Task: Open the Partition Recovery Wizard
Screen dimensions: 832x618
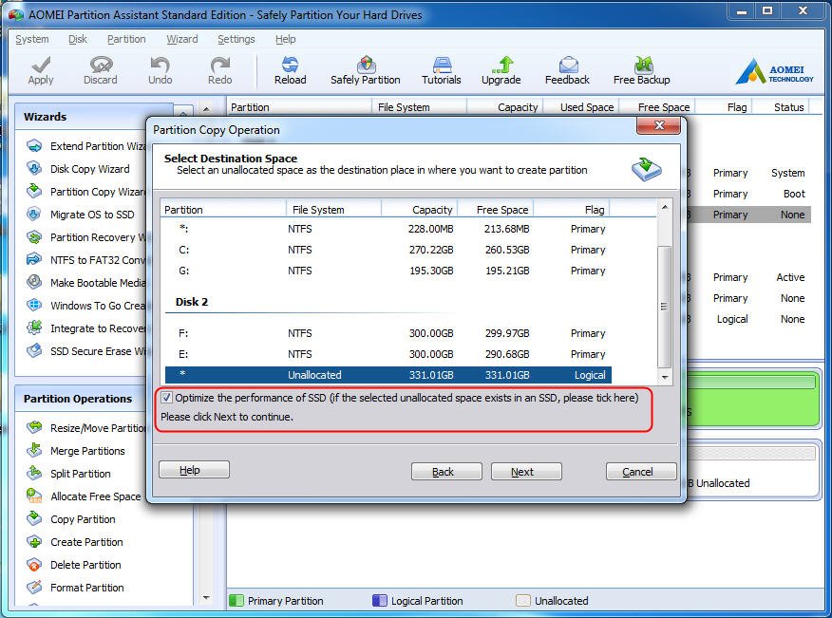Action: click(86, 237)
